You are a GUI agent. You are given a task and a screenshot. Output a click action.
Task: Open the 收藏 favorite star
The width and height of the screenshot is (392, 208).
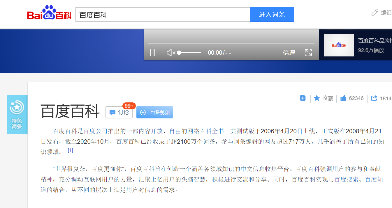click(323, 98)
